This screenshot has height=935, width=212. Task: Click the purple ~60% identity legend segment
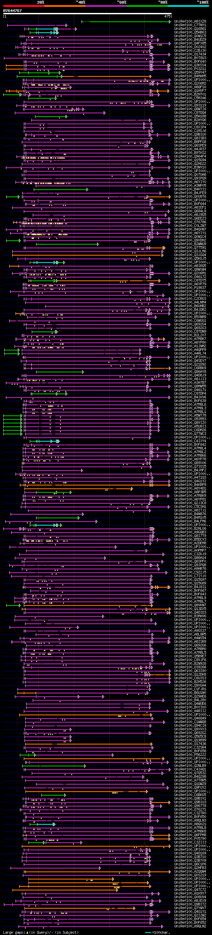(x=106, y=6)
